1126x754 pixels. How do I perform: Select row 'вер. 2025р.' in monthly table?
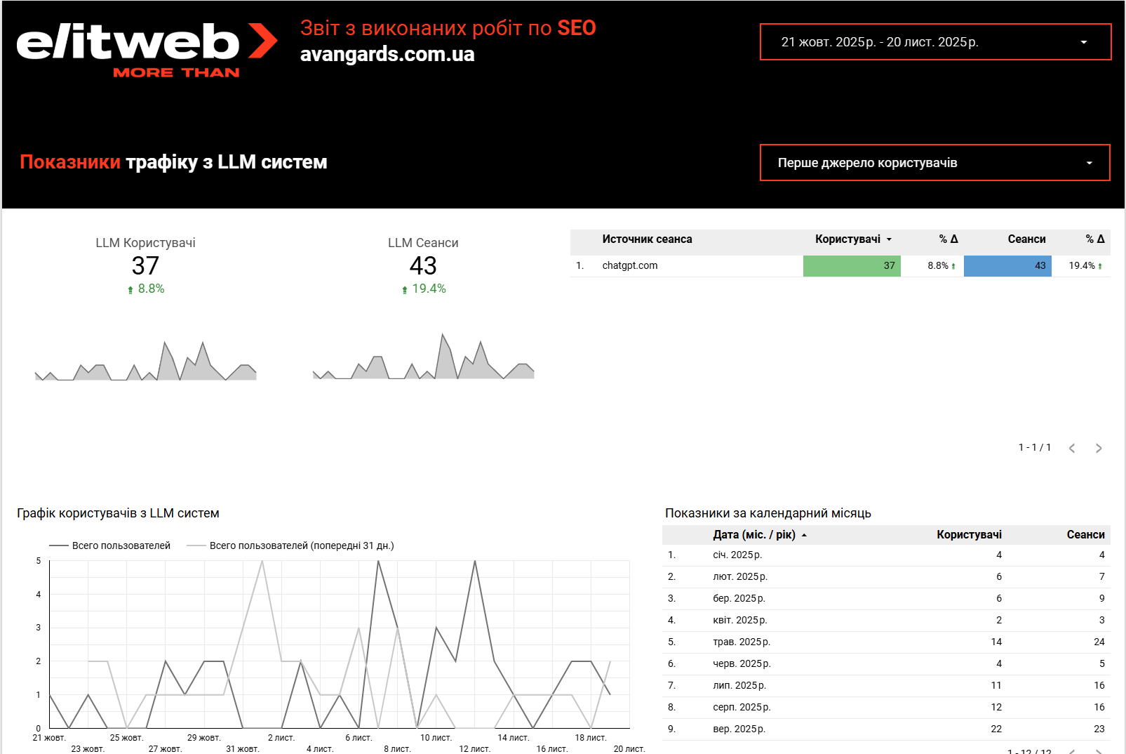point(886,729)
